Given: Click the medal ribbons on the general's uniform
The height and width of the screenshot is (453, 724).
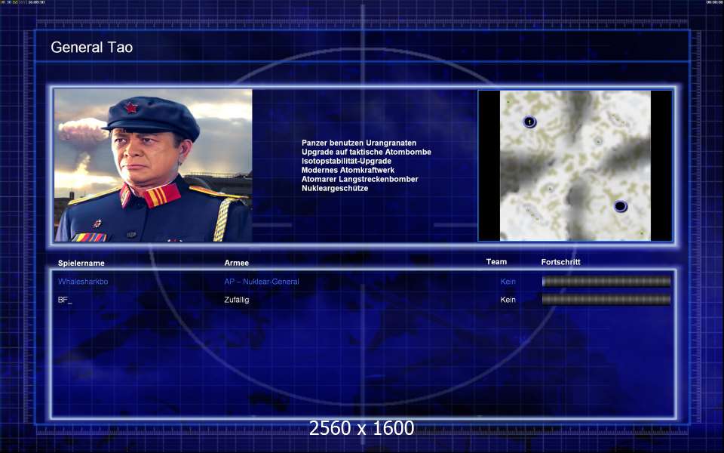Looking at the screenshot, I should point(89,237).
